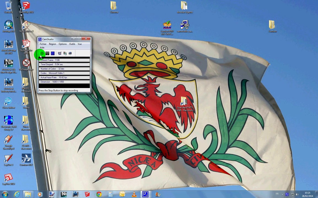Select the Lumion folder at top right

[x=272, y=26]
